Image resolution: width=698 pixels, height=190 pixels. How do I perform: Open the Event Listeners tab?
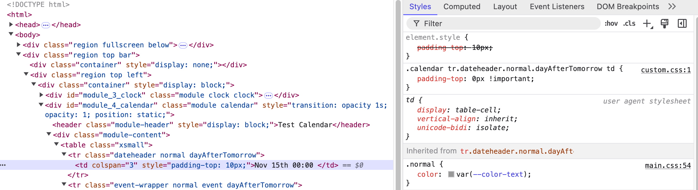pyautogui.click(x=557, y=7)
